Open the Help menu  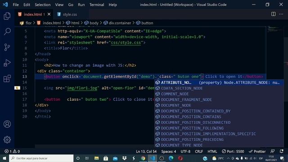(112, 4)
